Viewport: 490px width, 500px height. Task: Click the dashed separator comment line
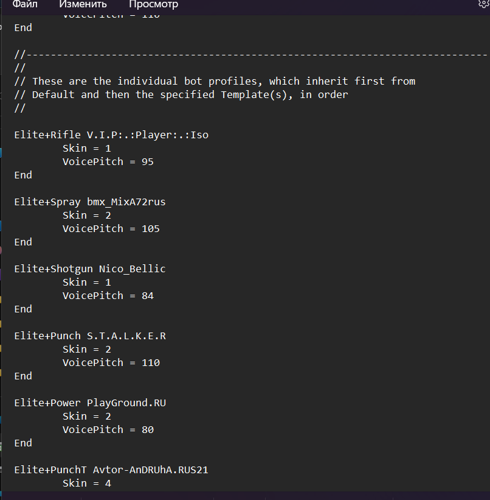coord(251,55)
